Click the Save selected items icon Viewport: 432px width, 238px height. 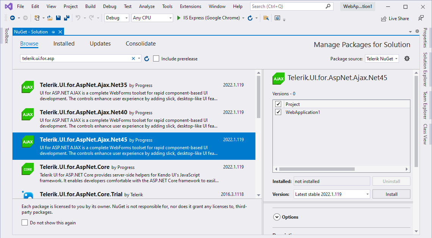click(x=58, y=17)
